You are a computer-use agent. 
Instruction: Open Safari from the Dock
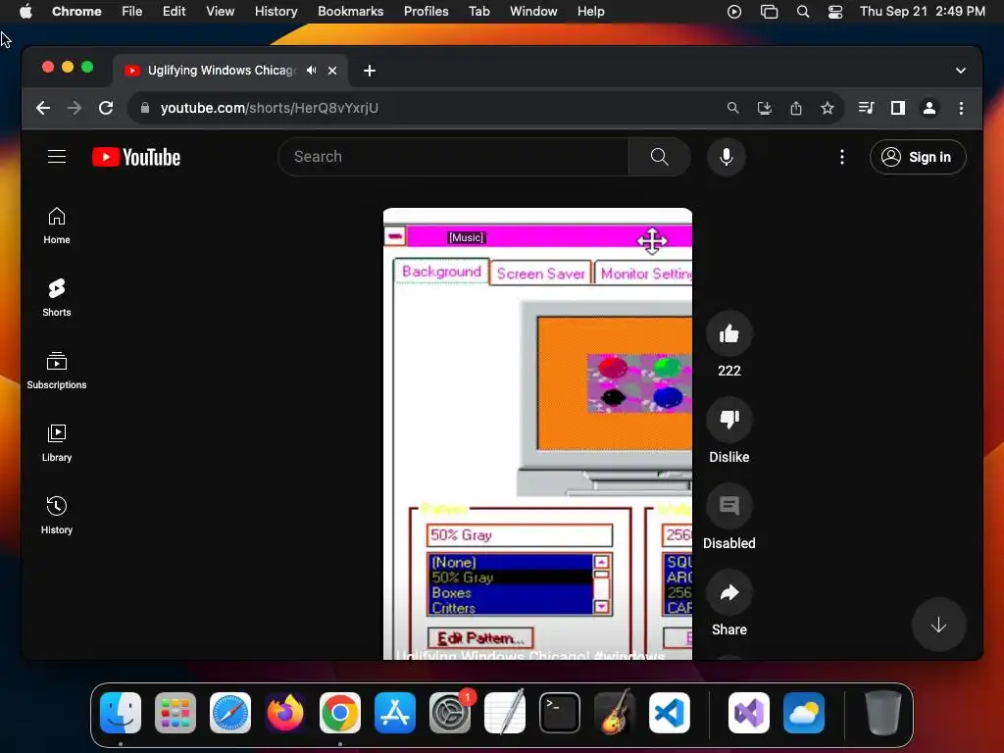click(x=230, y=713)
